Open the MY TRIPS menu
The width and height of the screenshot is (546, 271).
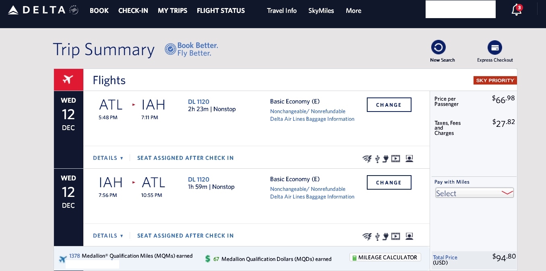point(172,11)
